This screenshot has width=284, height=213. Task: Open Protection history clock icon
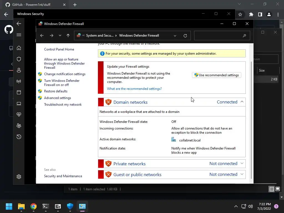click(x=19, y=136)
